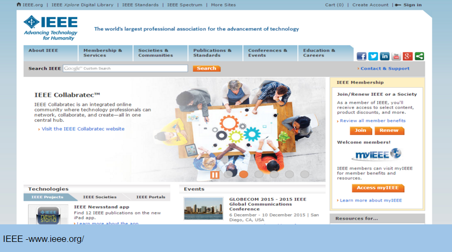Click the Search IEEE input field
The image size is (452, 252).
126,68
